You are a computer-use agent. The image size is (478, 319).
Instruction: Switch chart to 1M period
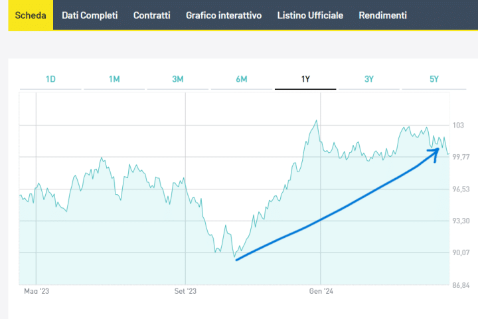[x=114, y=79]
